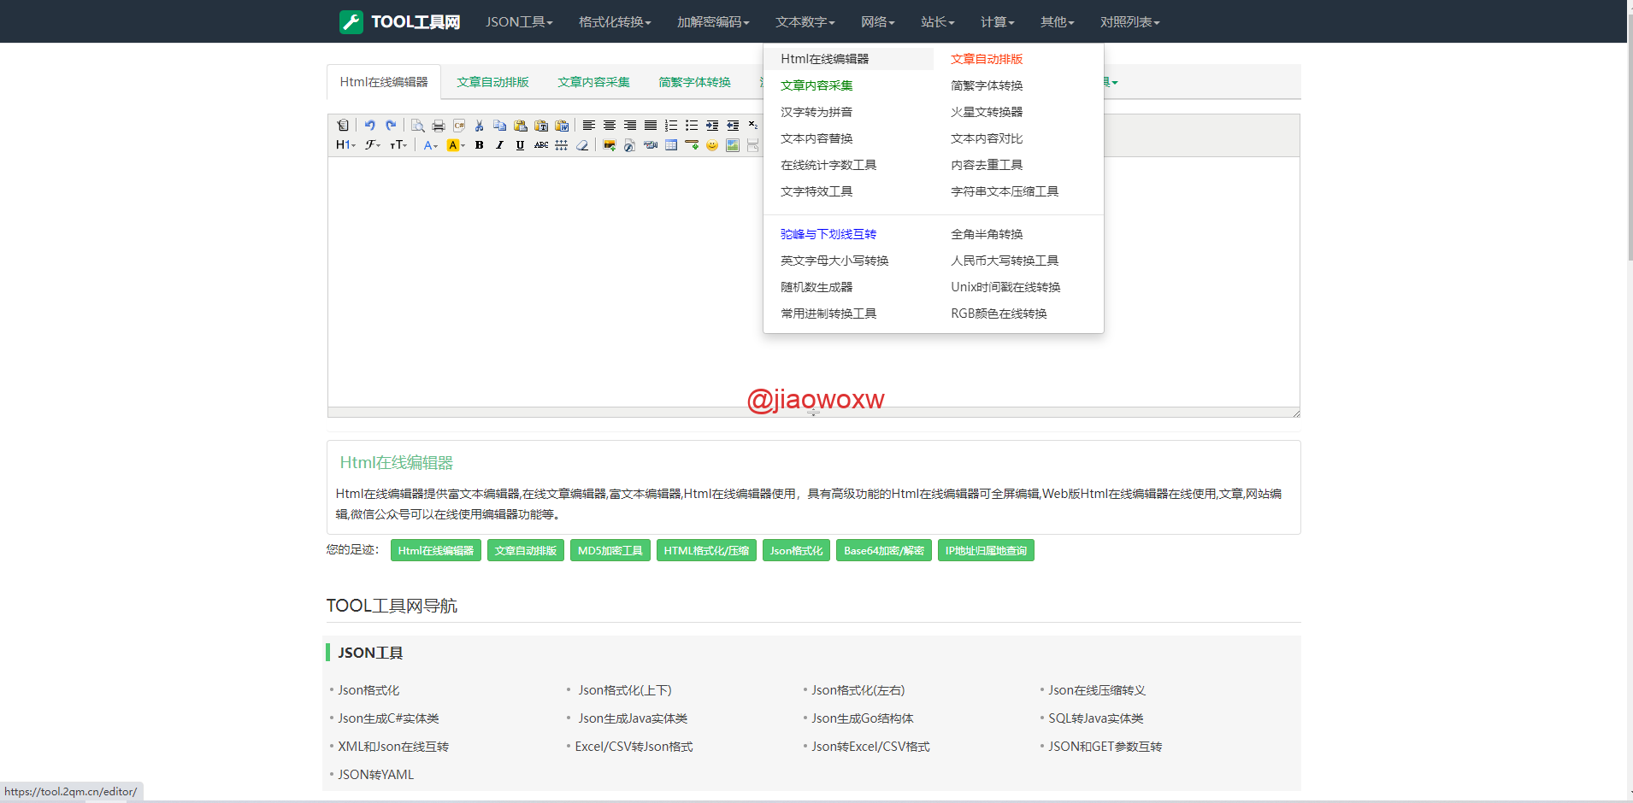Expand the 对照列表 navigation menu
Screen dimensions: 1633x803
point(1129,21)
